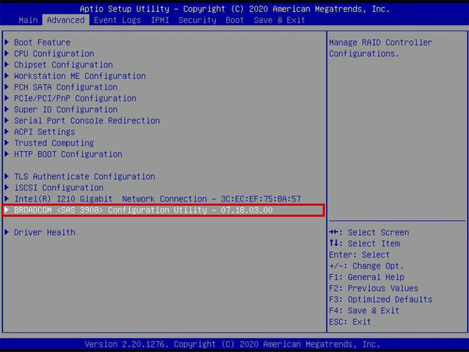Select the IPMI tab

[159, 20]
